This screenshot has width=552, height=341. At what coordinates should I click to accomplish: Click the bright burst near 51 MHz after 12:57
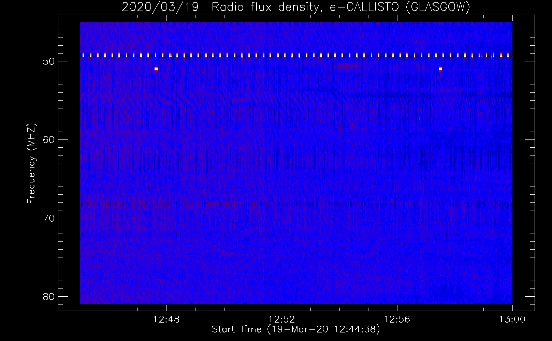click(440, 69)
